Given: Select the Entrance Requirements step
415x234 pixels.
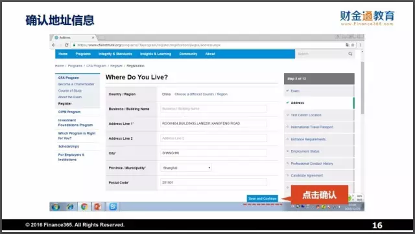Looking at the screenshot, I should (x=319, y=139).
